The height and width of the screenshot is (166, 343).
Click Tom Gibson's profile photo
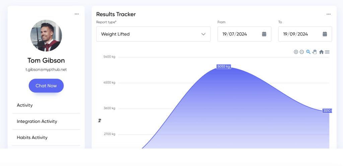click(46, 35)
